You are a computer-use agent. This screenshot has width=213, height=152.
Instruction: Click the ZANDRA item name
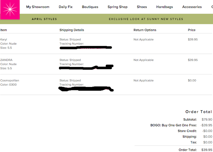pyautogui.click(x=6, y=60)
